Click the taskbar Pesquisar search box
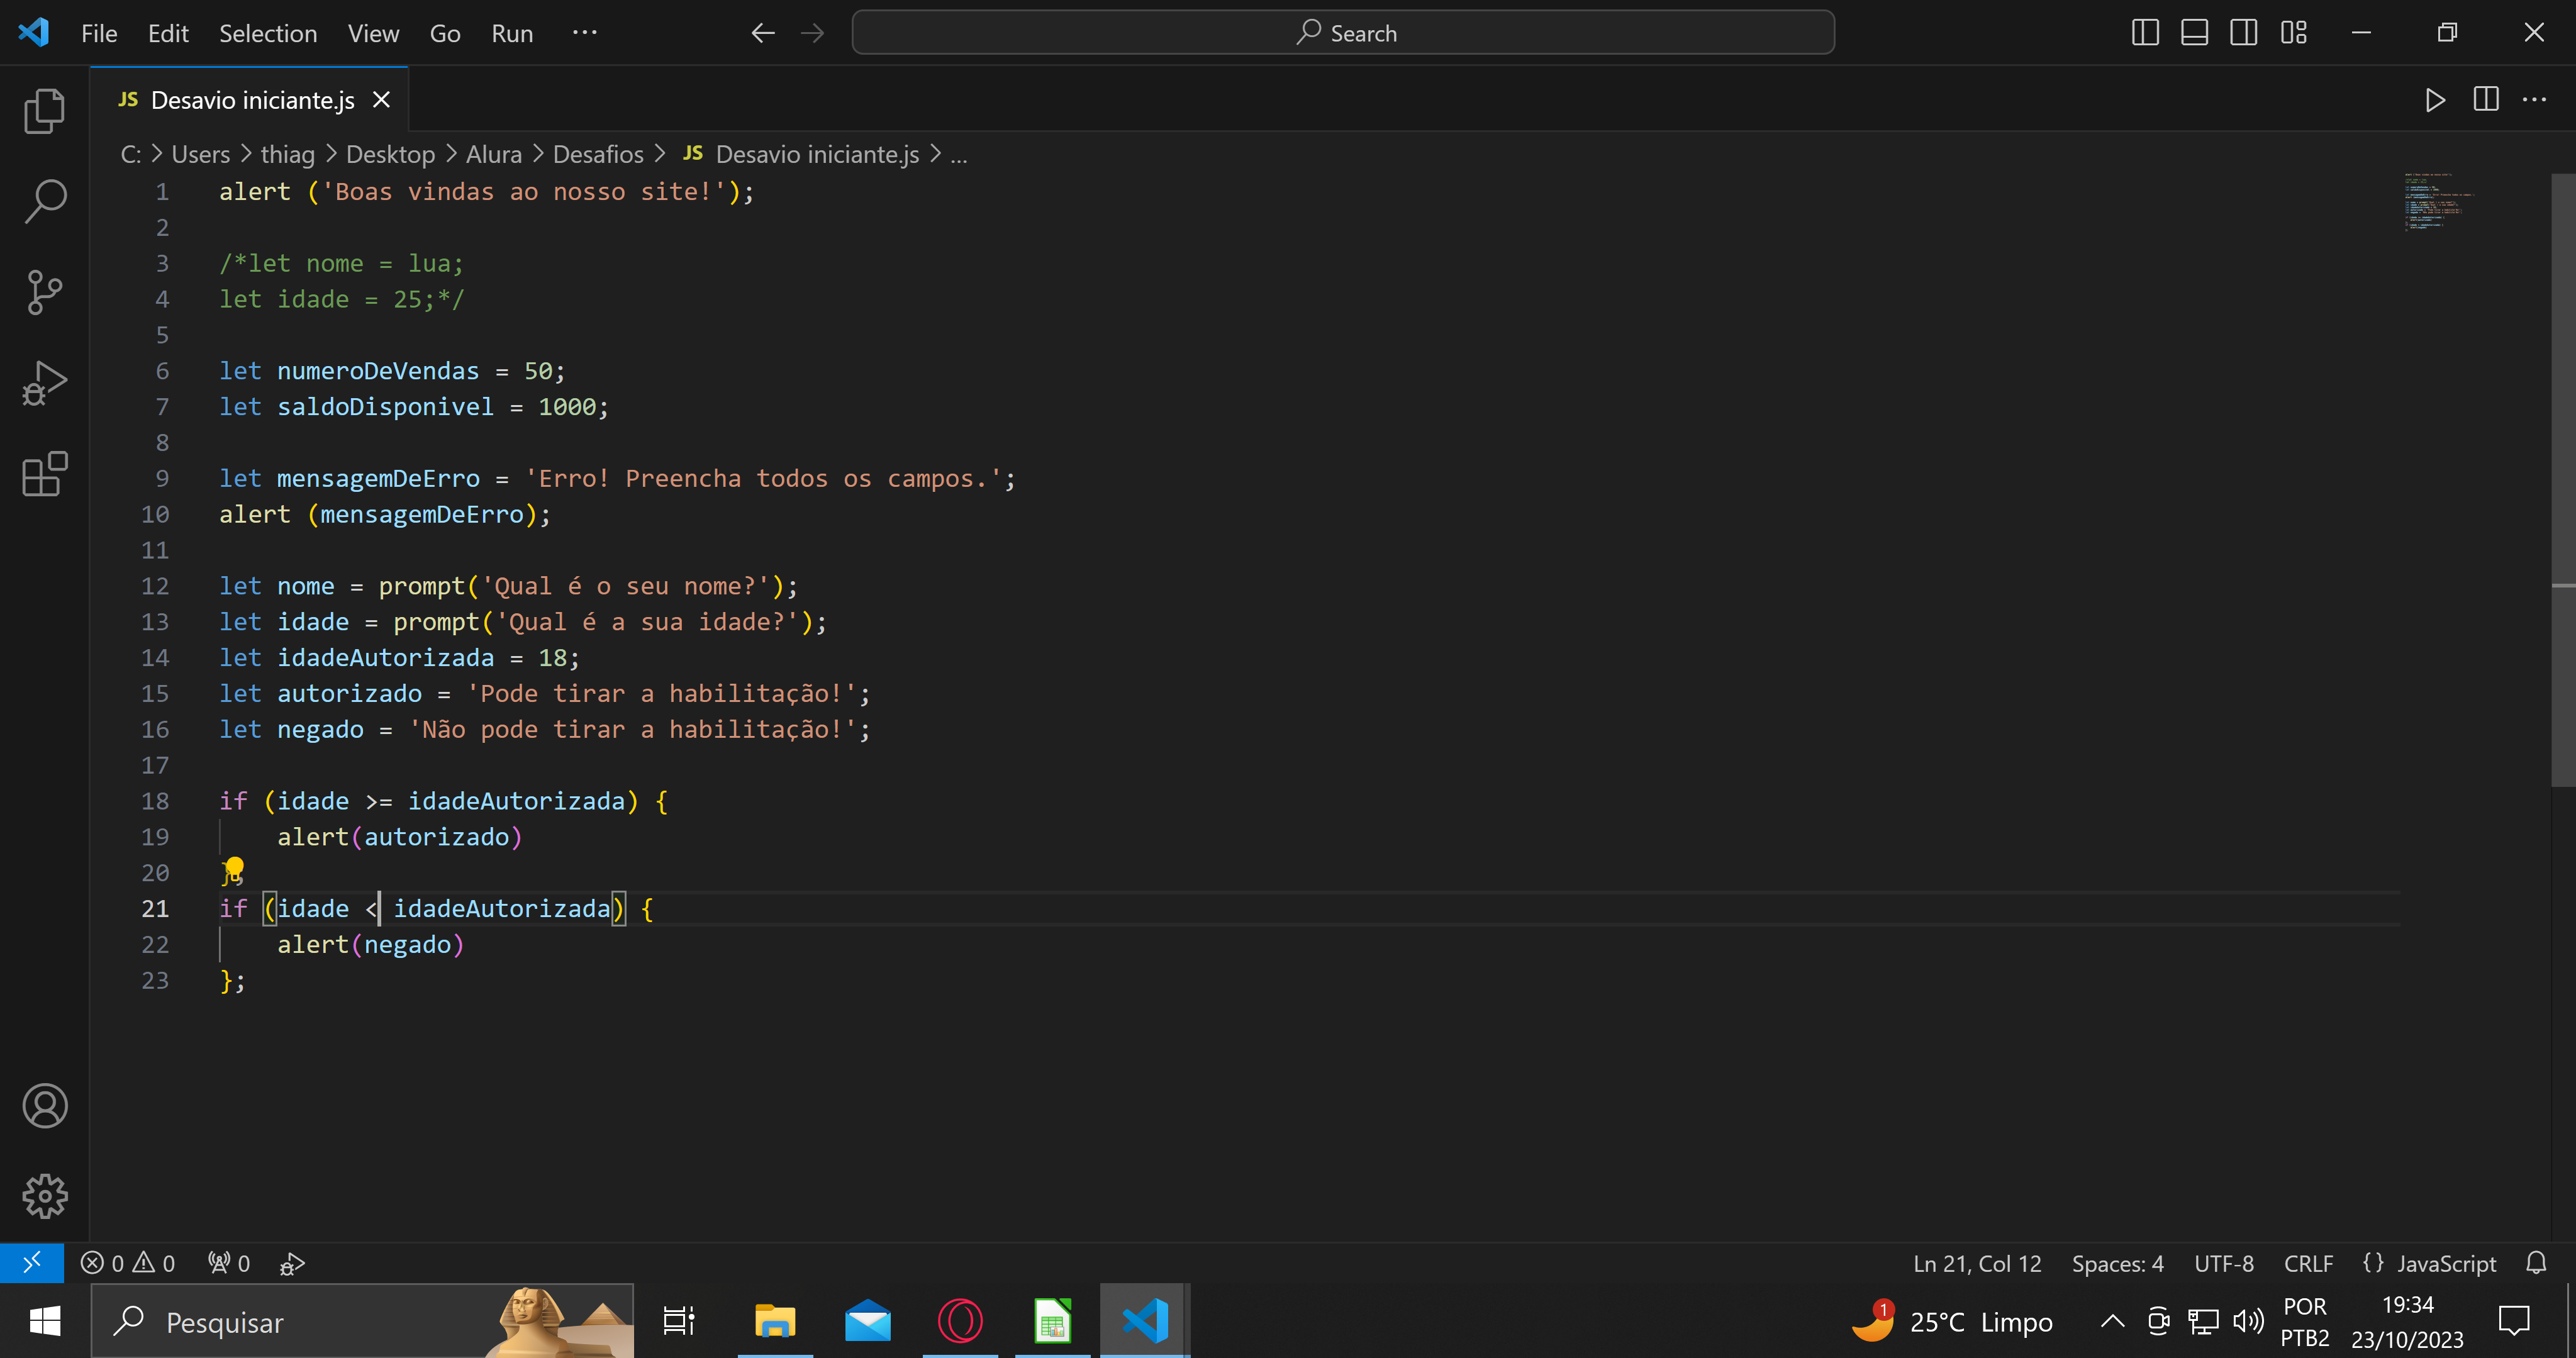The width and height of the screenshot is (2576, 1358). (x=363, y=1322)
